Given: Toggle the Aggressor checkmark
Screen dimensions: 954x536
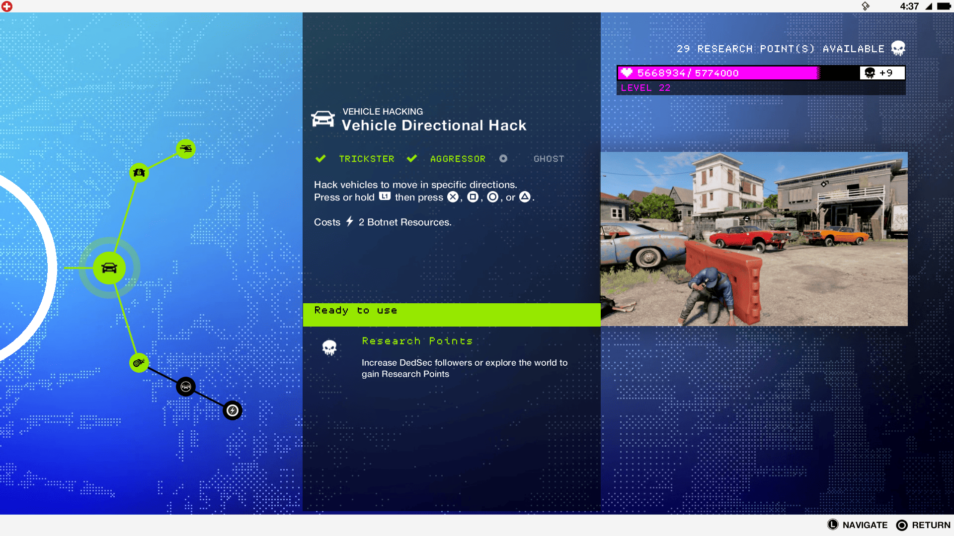Looking at the screenshot, I should click(412, 159).
